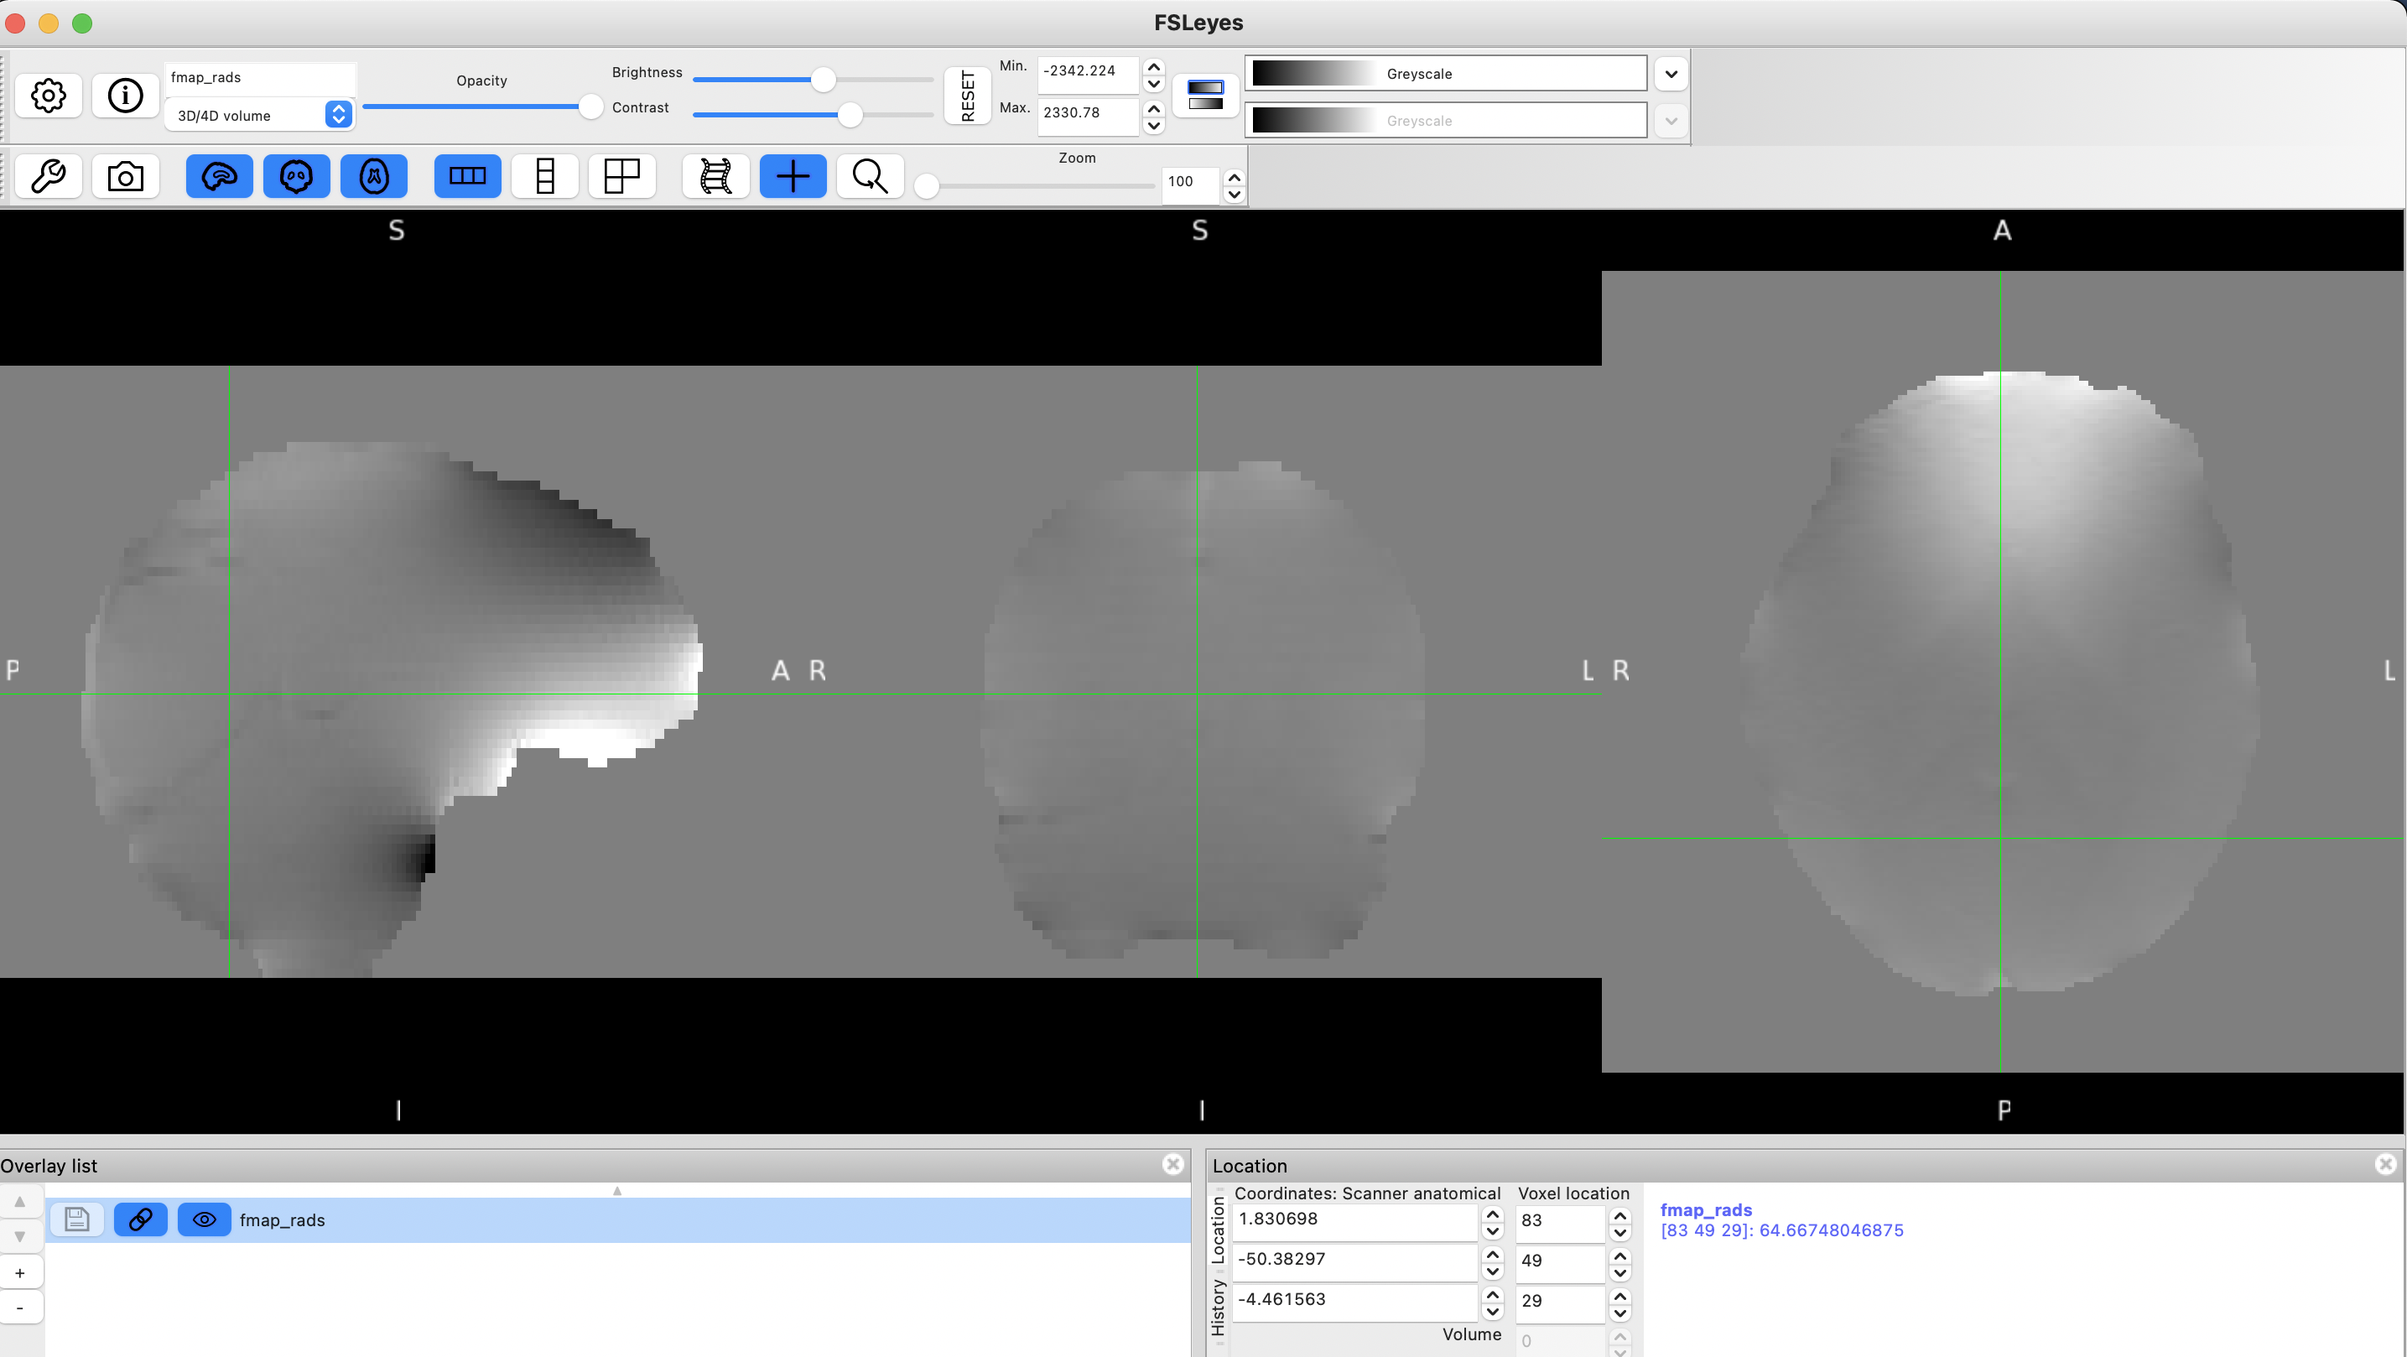The image size is (2407, 1357).
Task: Increase zoom with the up stepper
Action: pos(1235,177)
